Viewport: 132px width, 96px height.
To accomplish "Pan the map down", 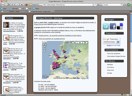I will click(45, 47).
